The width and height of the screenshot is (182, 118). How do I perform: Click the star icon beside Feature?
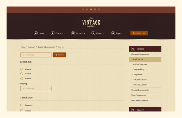click(52, 33)
